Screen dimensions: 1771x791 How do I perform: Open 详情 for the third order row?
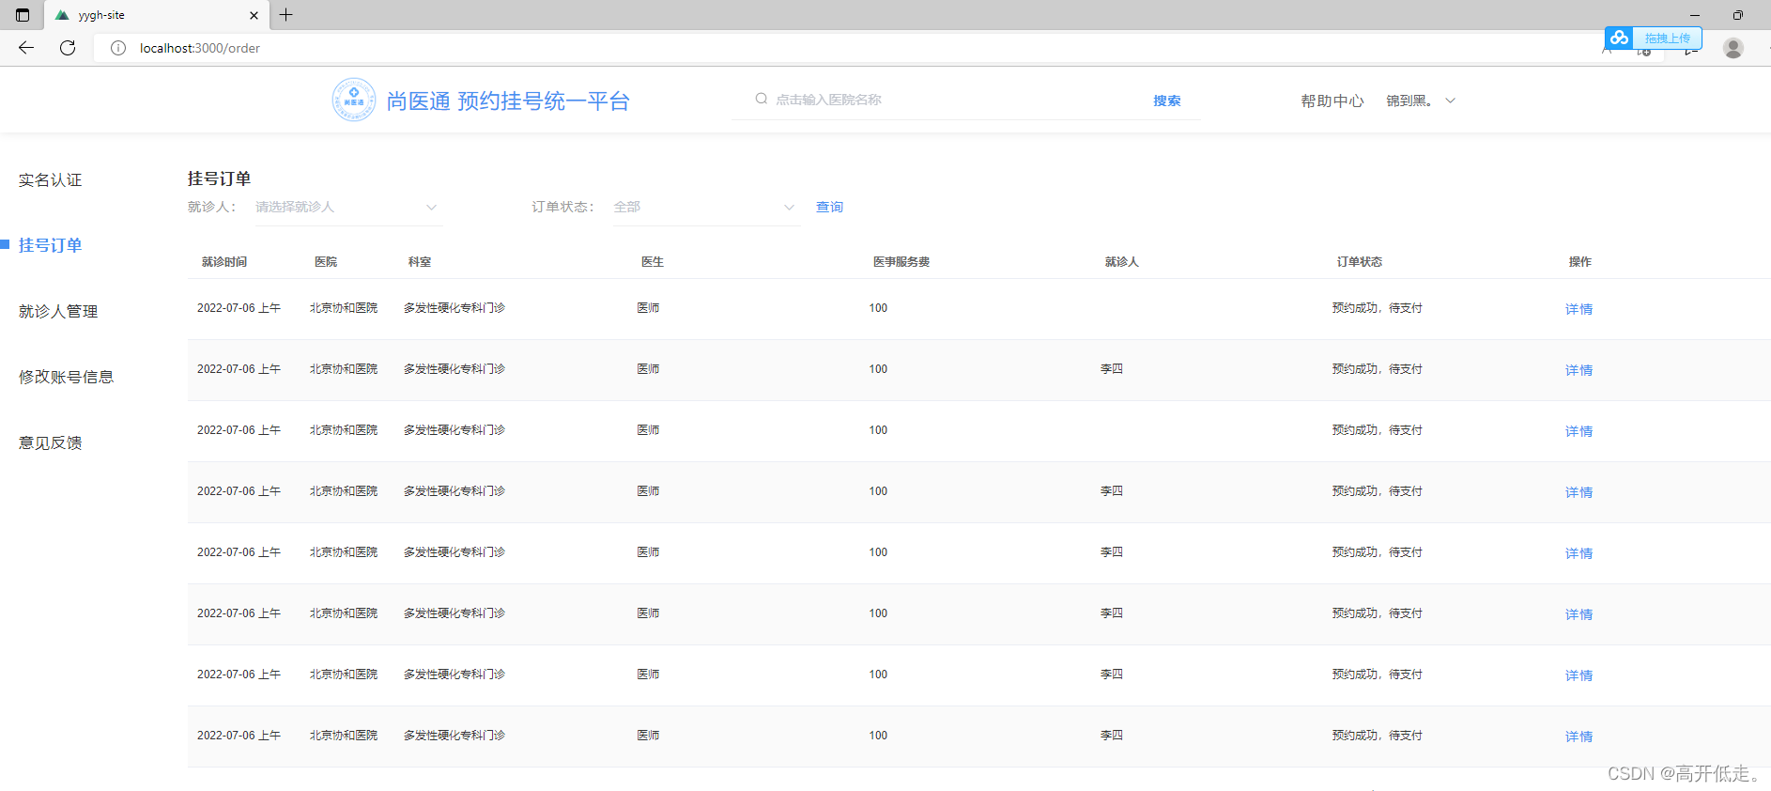pos(1578,431)
